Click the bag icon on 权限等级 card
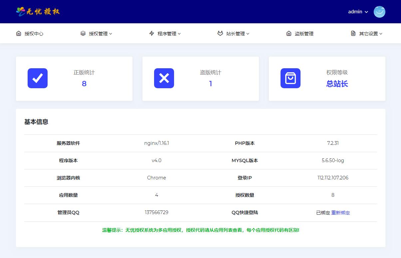 coord(291,78)
